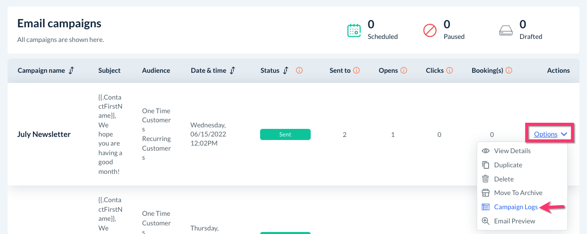Click 'All campaigns are shown here.' text

tap(61, 39)
